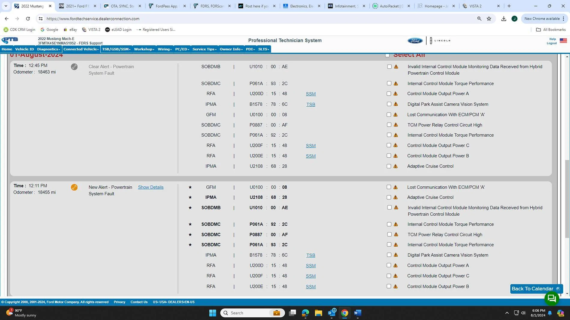
Task: Click Chrome icon in taskbar
Action: click(x=345, y=313)
